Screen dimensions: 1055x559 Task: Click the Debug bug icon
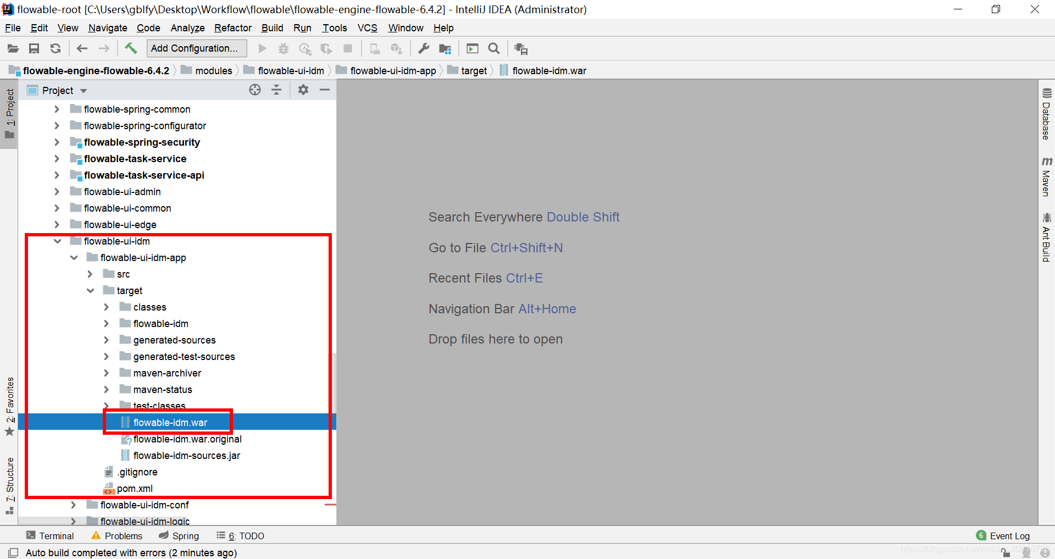[284, 49]
